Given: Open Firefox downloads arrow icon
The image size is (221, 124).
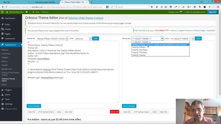Looking at the screenshot, I should pyautogui.click(x=152, y=7).
